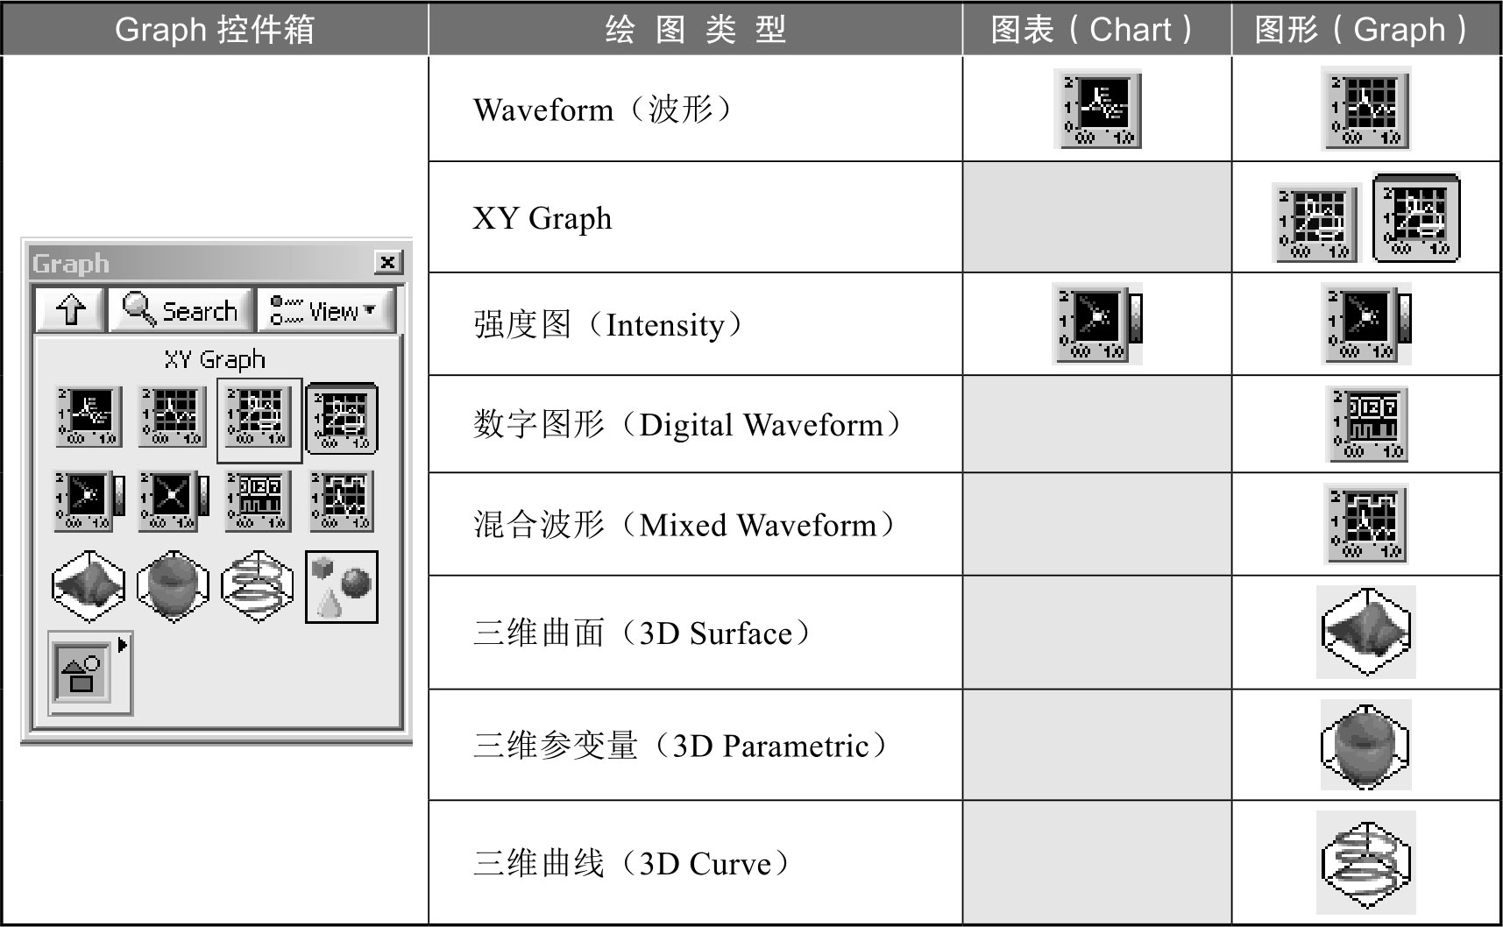This screenshot has width=1503, height=927.
Task: Select Waveform Graph icon in the Graph palette
Action: 173,417
